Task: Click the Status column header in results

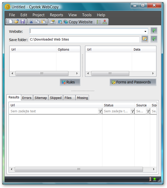Action: (118, 105)
